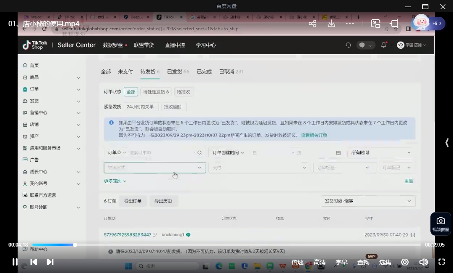Click the video progress bar handle

point(75,245)
